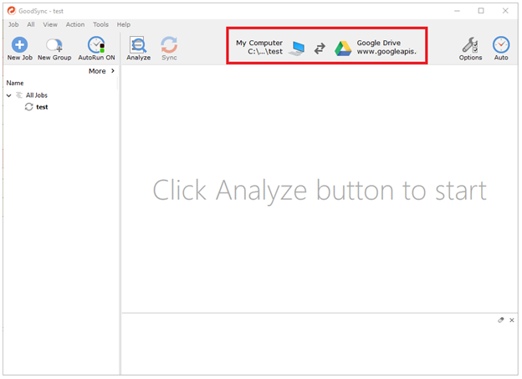Open the Action menu
The height and width of the screenshot is (379, 522).
(x=75, y=24)
